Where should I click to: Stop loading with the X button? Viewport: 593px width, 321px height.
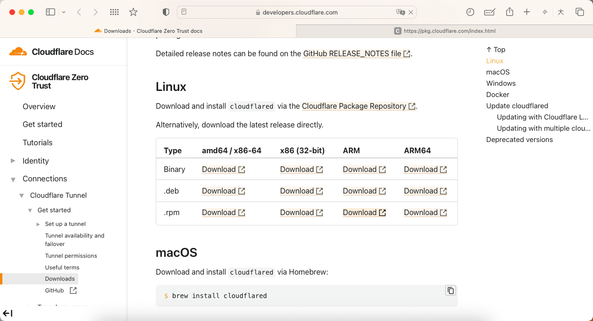411,12
